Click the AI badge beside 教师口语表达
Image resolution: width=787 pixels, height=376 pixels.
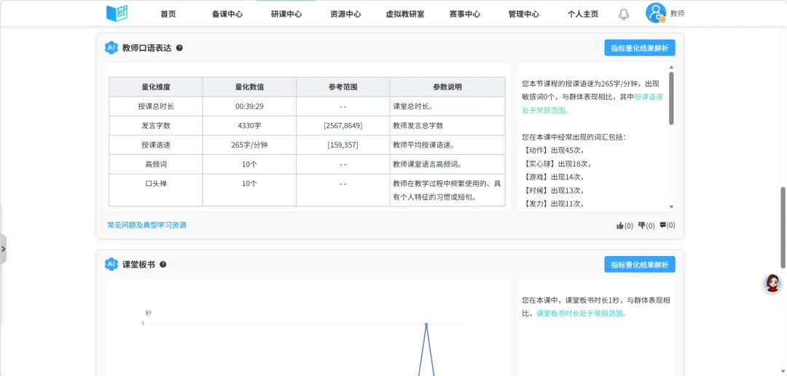111,47
